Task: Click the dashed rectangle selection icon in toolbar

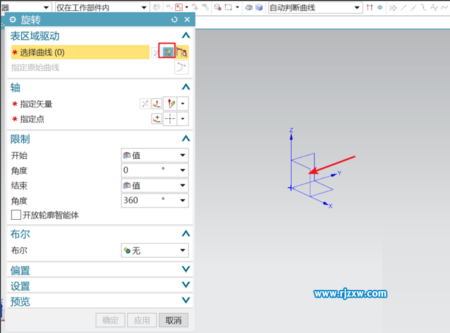Action: click(x=228, y=7)
